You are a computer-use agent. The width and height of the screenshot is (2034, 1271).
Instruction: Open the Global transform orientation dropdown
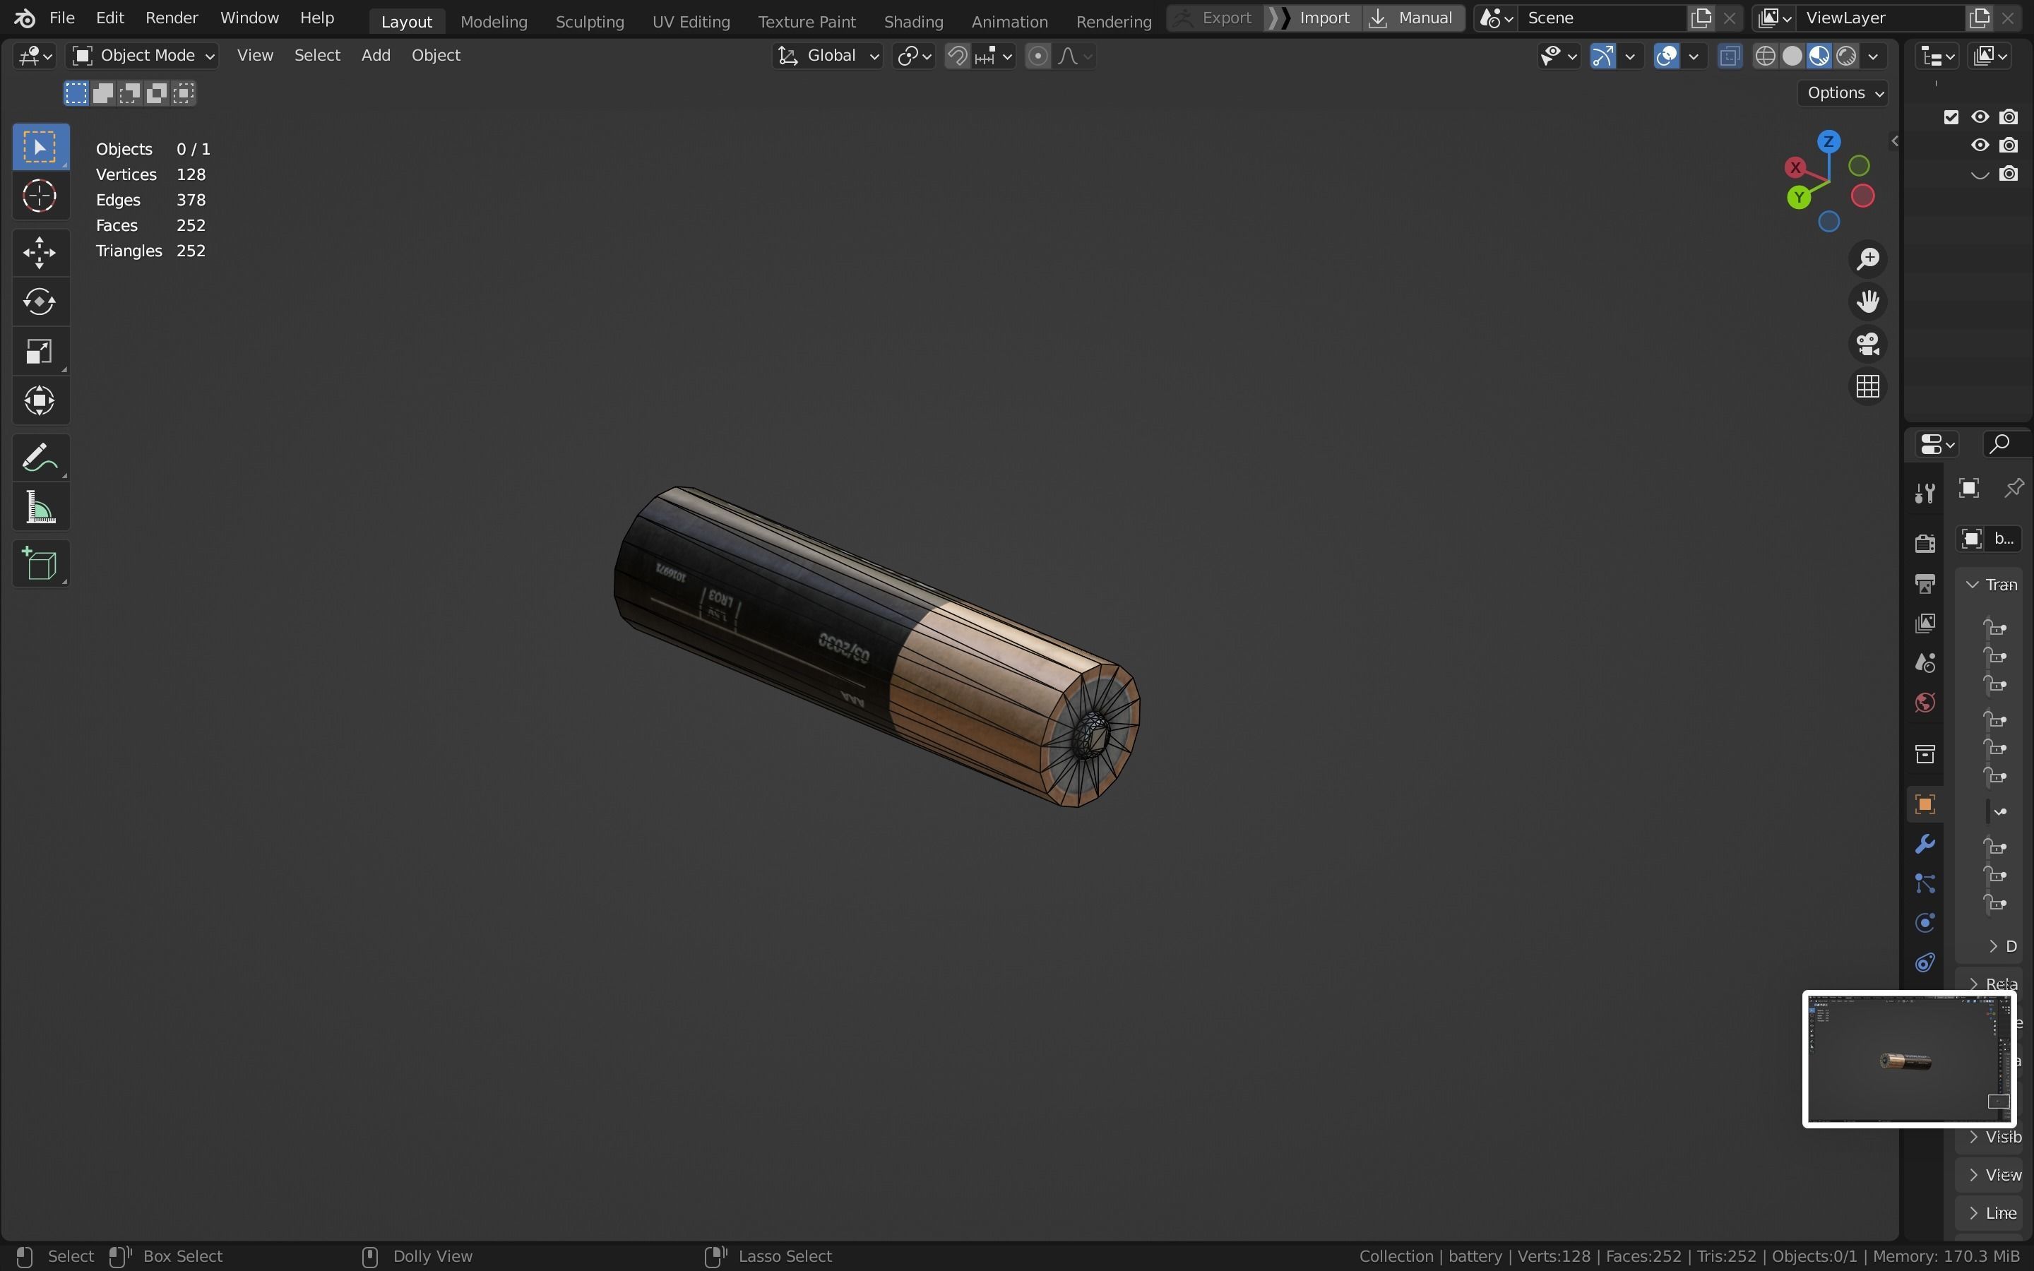(x=827, y=56)
